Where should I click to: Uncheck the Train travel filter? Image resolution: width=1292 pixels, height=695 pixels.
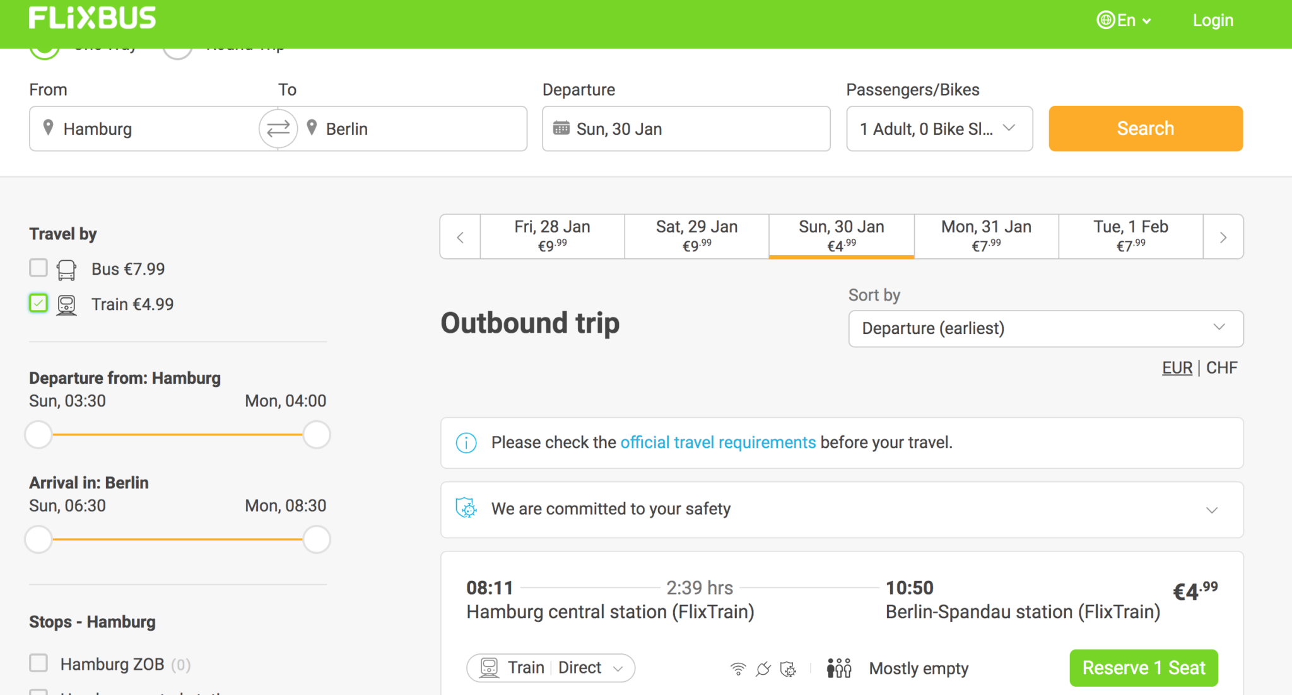coord(38,304)
